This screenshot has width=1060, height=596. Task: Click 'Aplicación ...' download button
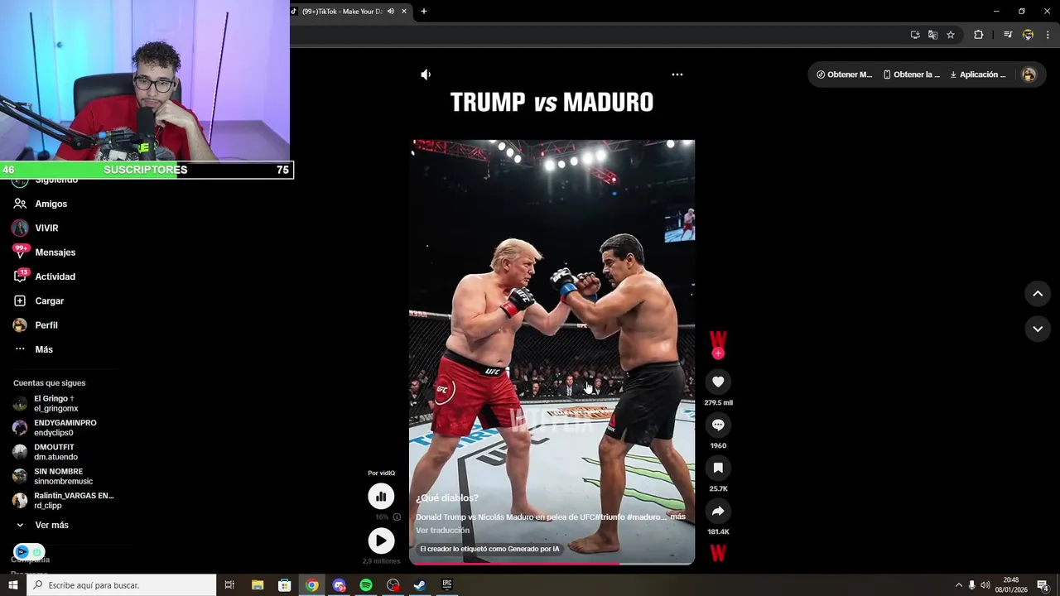pyautogui.click(x=977, y=74)
